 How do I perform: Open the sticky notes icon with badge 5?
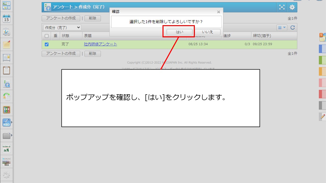point(322,37)
